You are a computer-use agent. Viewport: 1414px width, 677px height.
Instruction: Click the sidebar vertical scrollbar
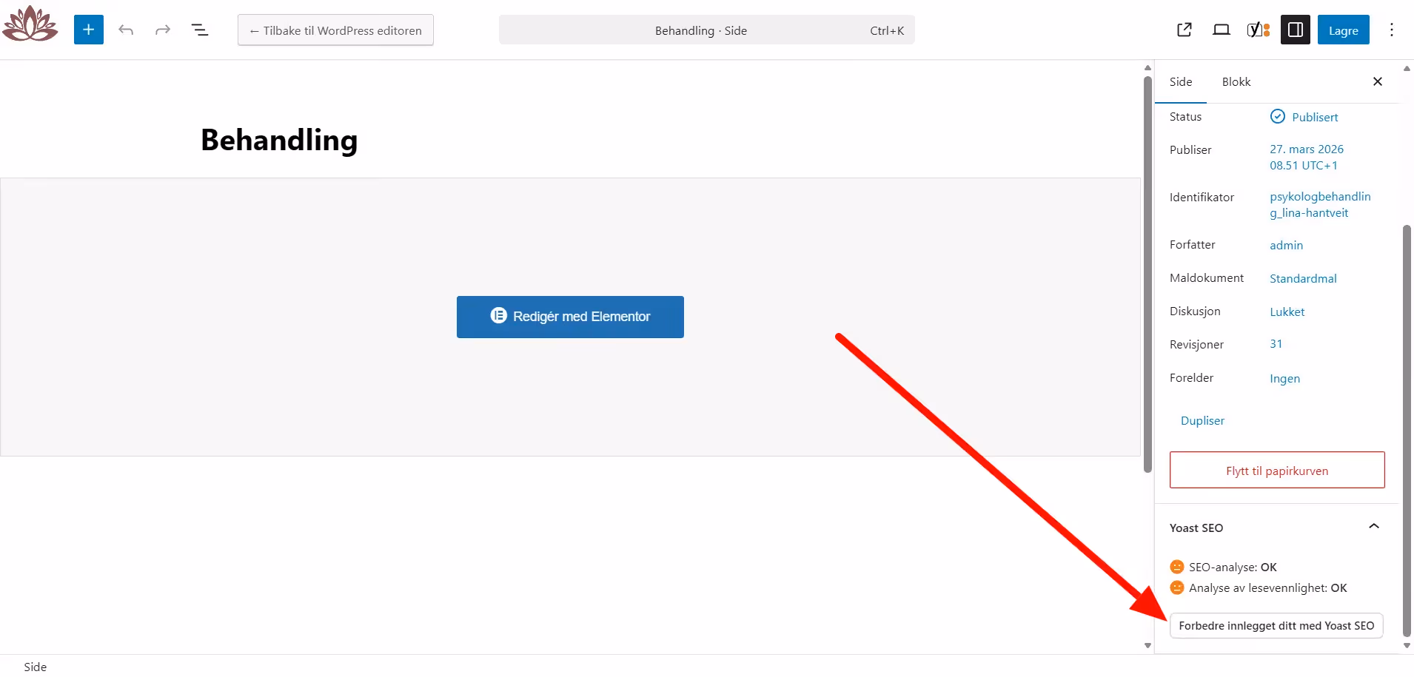[x=1407, y=429]
